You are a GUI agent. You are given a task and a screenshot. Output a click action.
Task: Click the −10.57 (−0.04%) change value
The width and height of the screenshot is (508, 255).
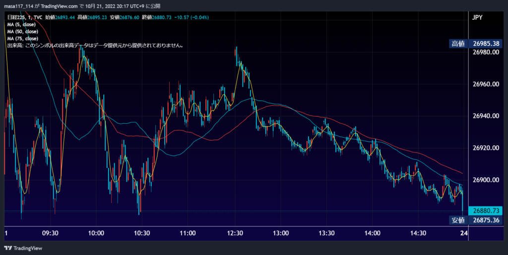point(191,17)
